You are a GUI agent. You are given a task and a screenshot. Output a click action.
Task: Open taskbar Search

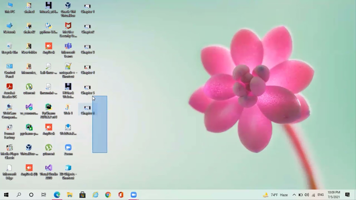[x=19, y=195]
